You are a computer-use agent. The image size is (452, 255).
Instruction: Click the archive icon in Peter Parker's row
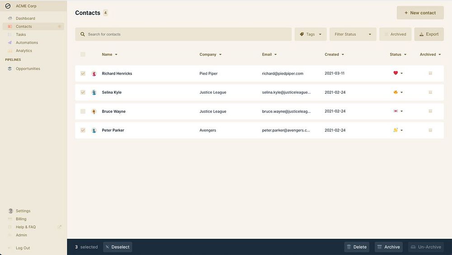(x=430, y=130)
